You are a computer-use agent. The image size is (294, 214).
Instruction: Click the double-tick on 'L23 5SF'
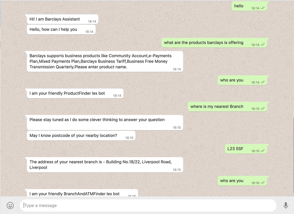click(x=263, y=151)
